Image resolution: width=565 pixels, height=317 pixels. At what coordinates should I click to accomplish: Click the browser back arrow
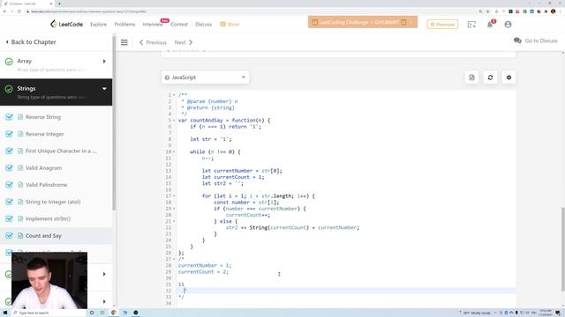click(x=4, y=11)
